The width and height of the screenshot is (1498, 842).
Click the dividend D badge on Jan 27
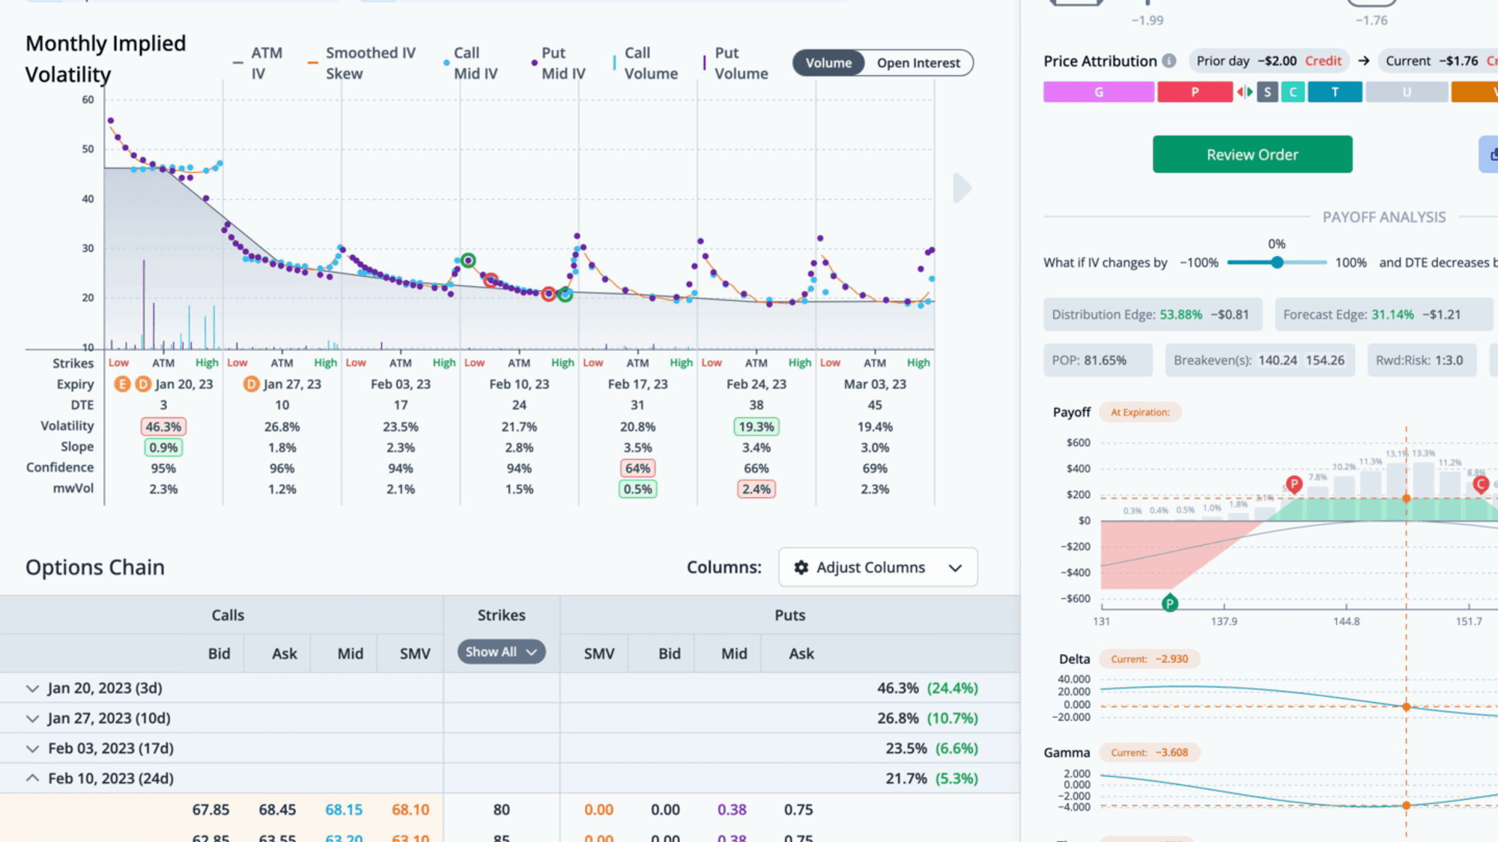pos(252,384)
